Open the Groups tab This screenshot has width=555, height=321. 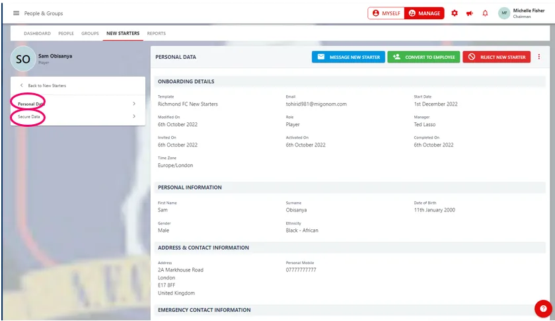90,33
